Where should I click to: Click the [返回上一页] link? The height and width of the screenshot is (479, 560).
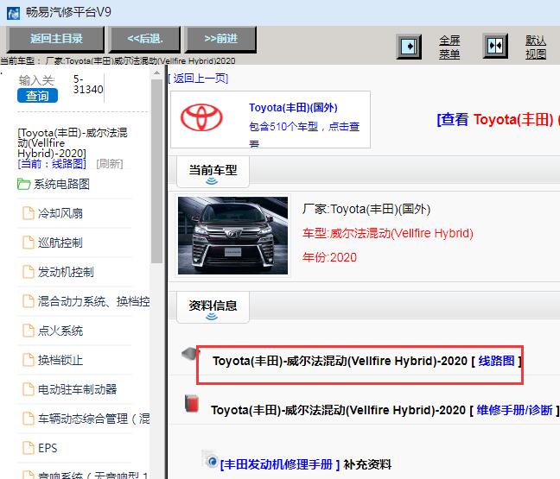198,79
